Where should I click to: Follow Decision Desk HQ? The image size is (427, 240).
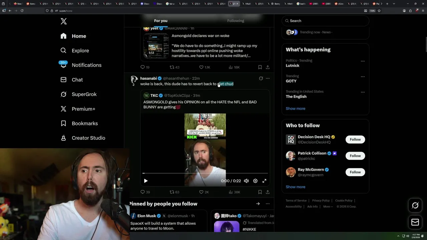pos(355,139)
